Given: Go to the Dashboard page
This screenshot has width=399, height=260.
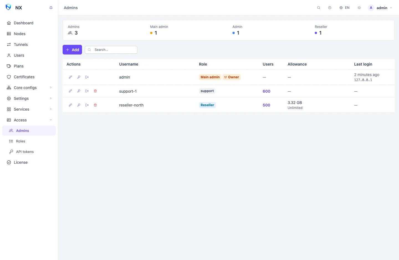Looking at the screenshot, I should pos(29,23).
